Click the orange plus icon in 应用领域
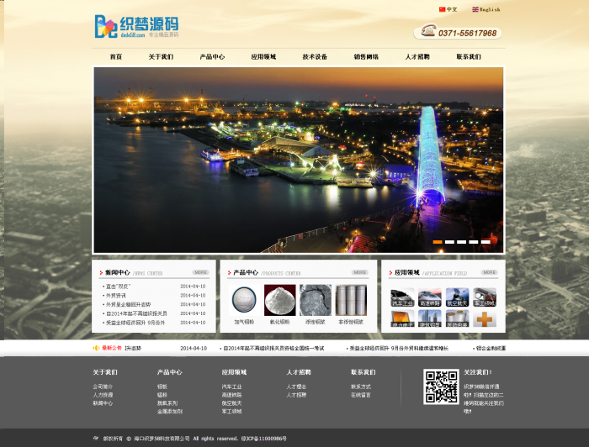This screenshot has width=589, height=447. (485, 318)
